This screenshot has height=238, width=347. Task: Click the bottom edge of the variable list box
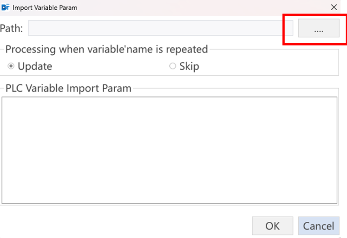coord(169,203)
